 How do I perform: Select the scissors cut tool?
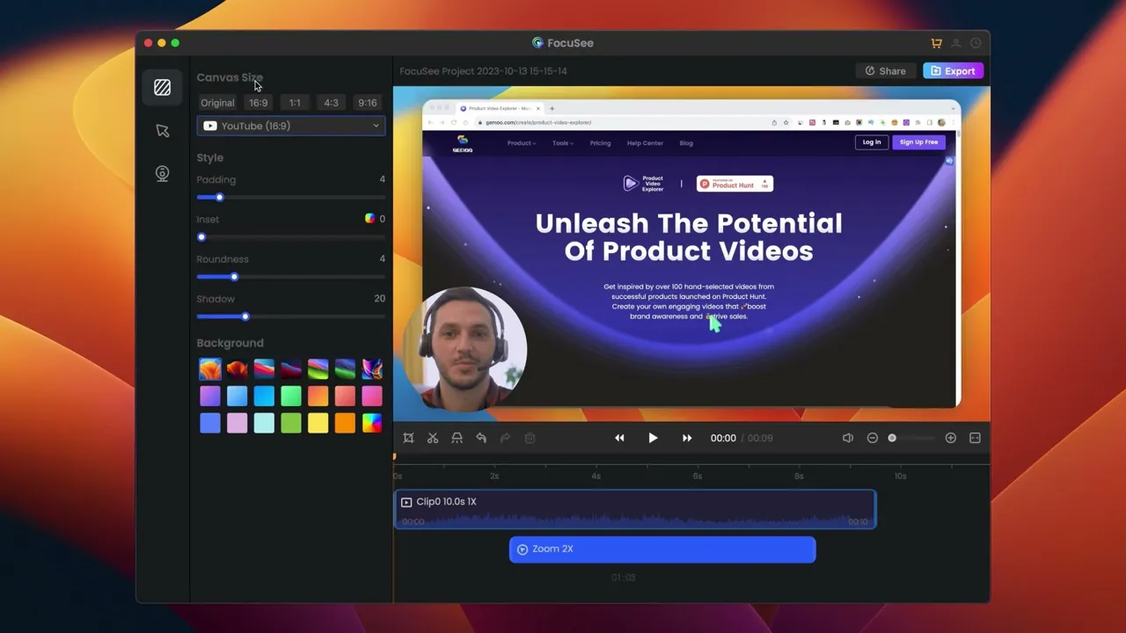click(x=433, y=438)
